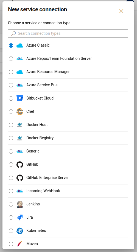The image size is (137, 252).
Task: Choose the Maven radio button
Action: 11,244
